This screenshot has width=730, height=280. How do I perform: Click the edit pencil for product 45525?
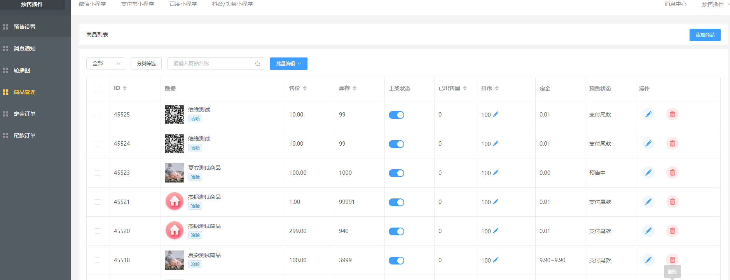click(648, 114)
